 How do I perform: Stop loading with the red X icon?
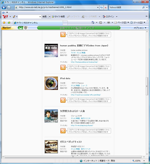[x=106, y=8]
